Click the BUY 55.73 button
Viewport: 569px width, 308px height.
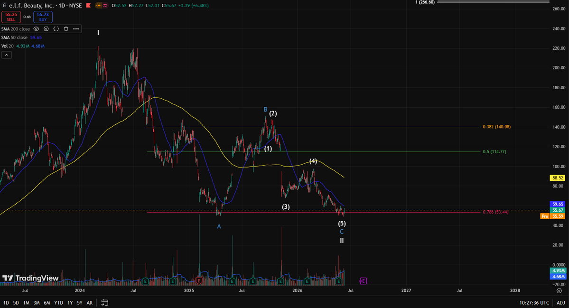point(43,17)
